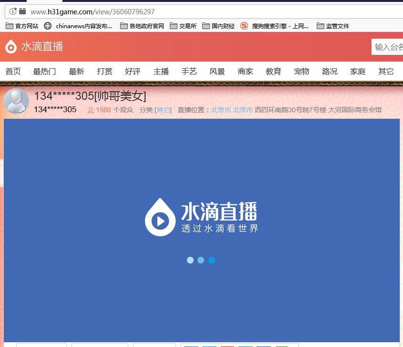Open the 交易所 bookmark folder
Image resolution: width=403 pixels, height=347 pixels.
pyautogui.click(x=183, y=26)
